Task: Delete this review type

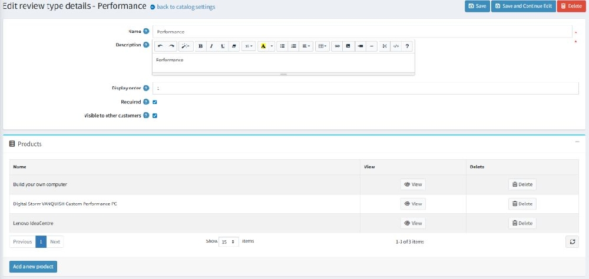Action: click(x=571, y=6)
